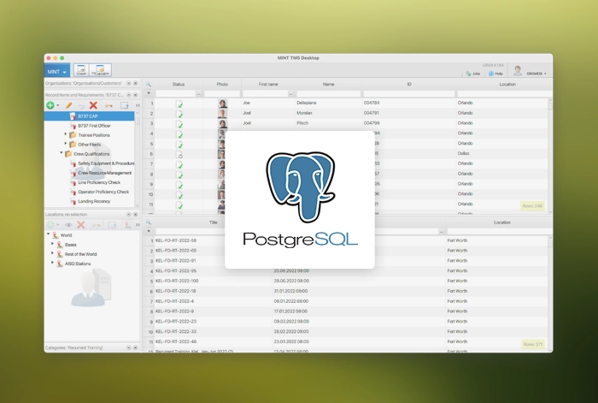Select the B737 First Officer tree item
Viewport: 598px width, 403px height.
[x=94, y=126]
